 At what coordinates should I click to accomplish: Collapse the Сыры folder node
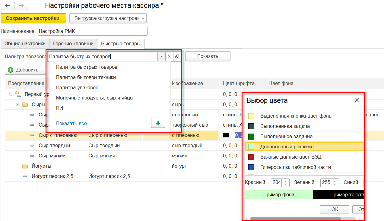coord(18,105)
